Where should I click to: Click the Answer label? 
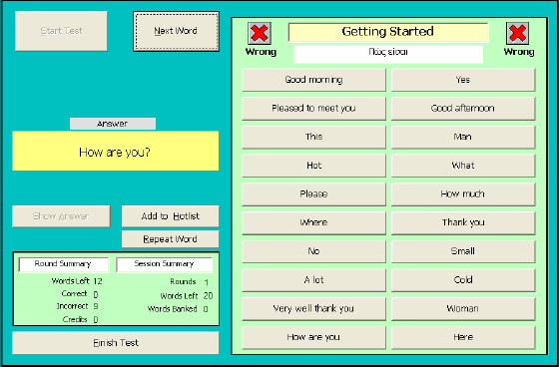click(113, 124)
